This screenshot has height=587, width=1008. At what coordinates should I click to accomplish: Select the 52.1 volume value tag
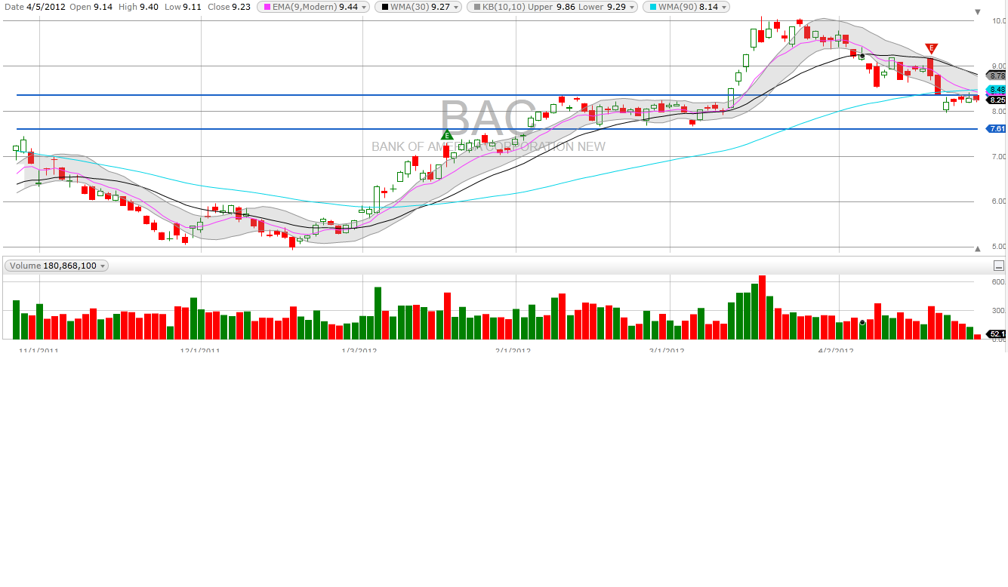pos(996,333)
